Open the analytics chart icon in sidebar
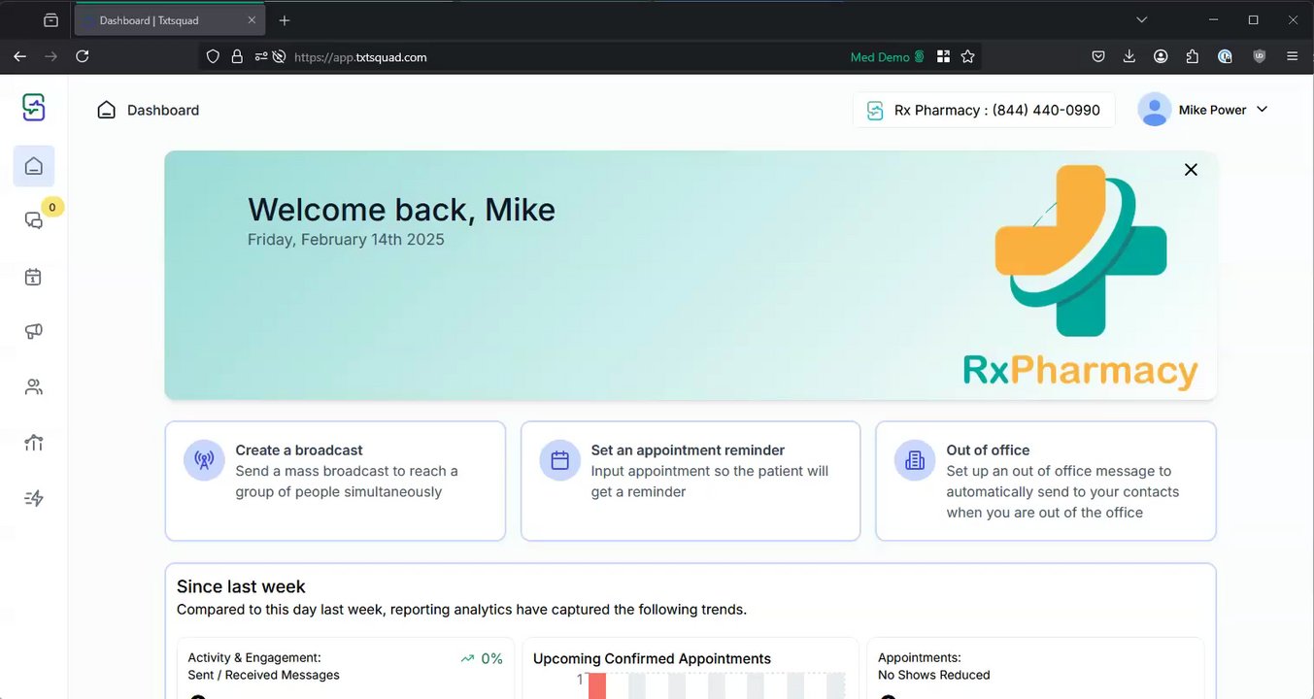Viewport: 1314px width, 699px height. [x=34, y=443]
